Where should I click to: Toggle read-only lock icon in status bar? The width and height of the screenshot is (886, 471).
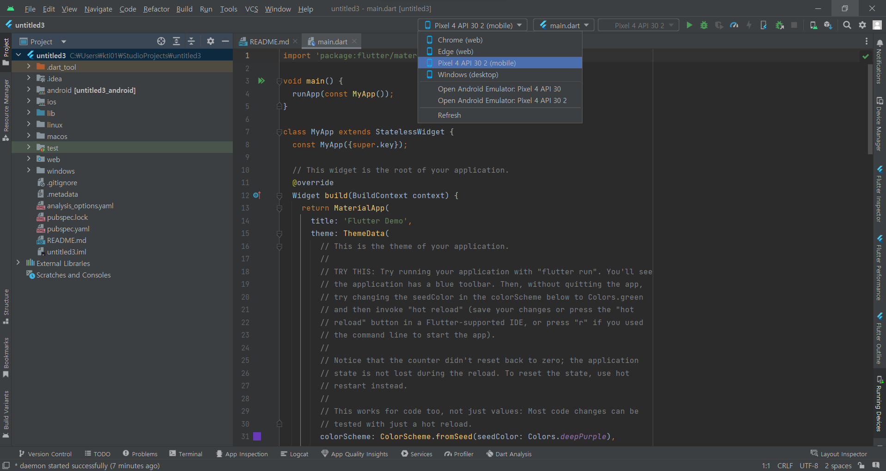[x=862, y=465]
